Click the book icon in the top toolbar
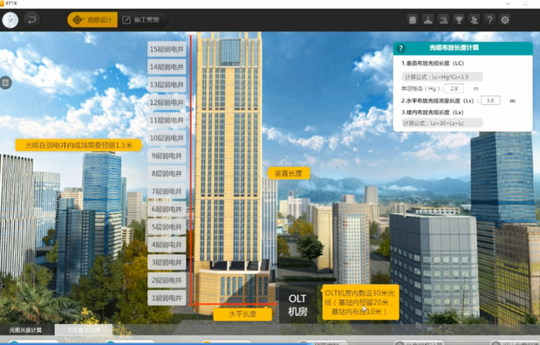The image size is (540, 345). point(413,19)
